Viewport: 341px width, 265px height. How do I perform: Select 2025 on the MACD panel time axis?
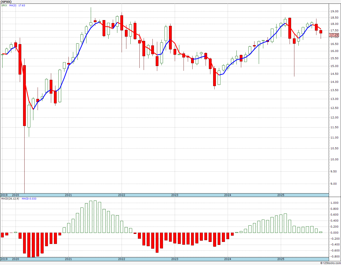281,259
